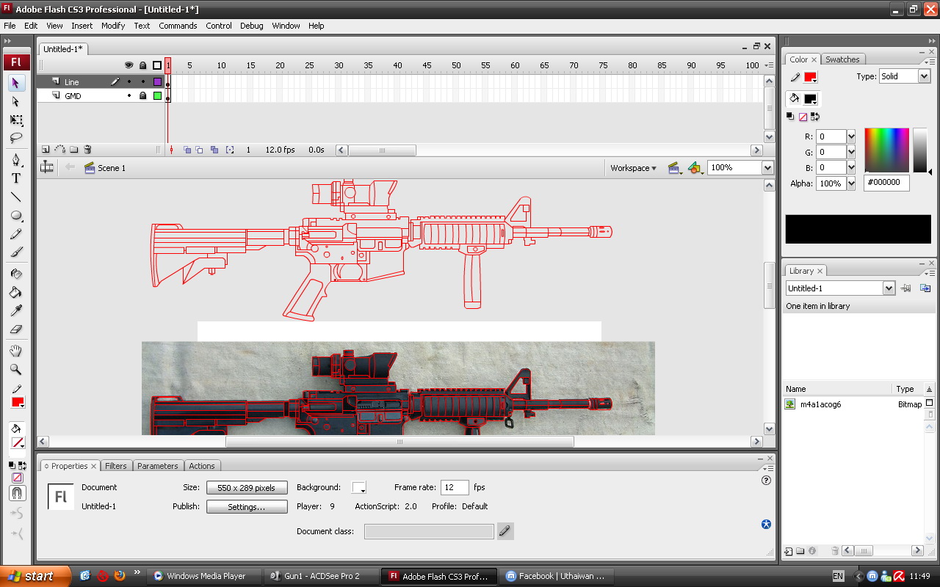The height and width of the screenshot is (587, 940).
Task: Choose the Text tool
Action: tap(16, 178)
